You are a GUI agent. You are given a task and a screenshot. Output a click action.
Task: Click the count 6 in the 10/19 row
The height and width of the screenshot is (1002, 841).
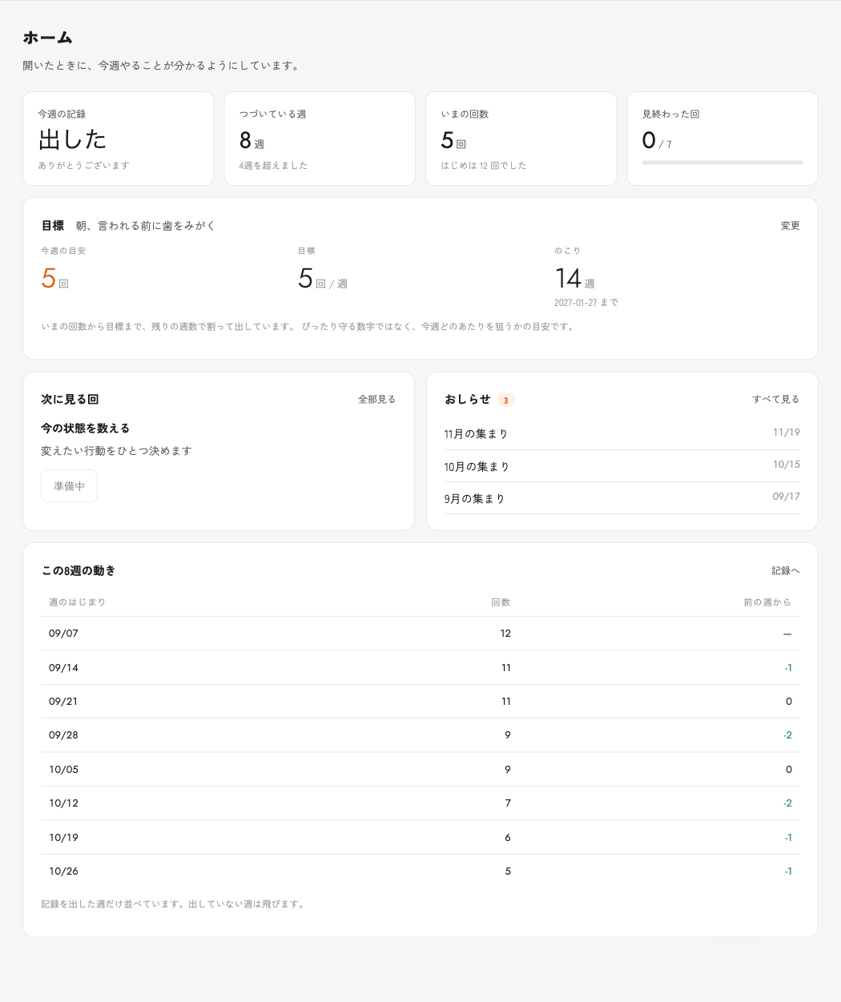(508, 838)
